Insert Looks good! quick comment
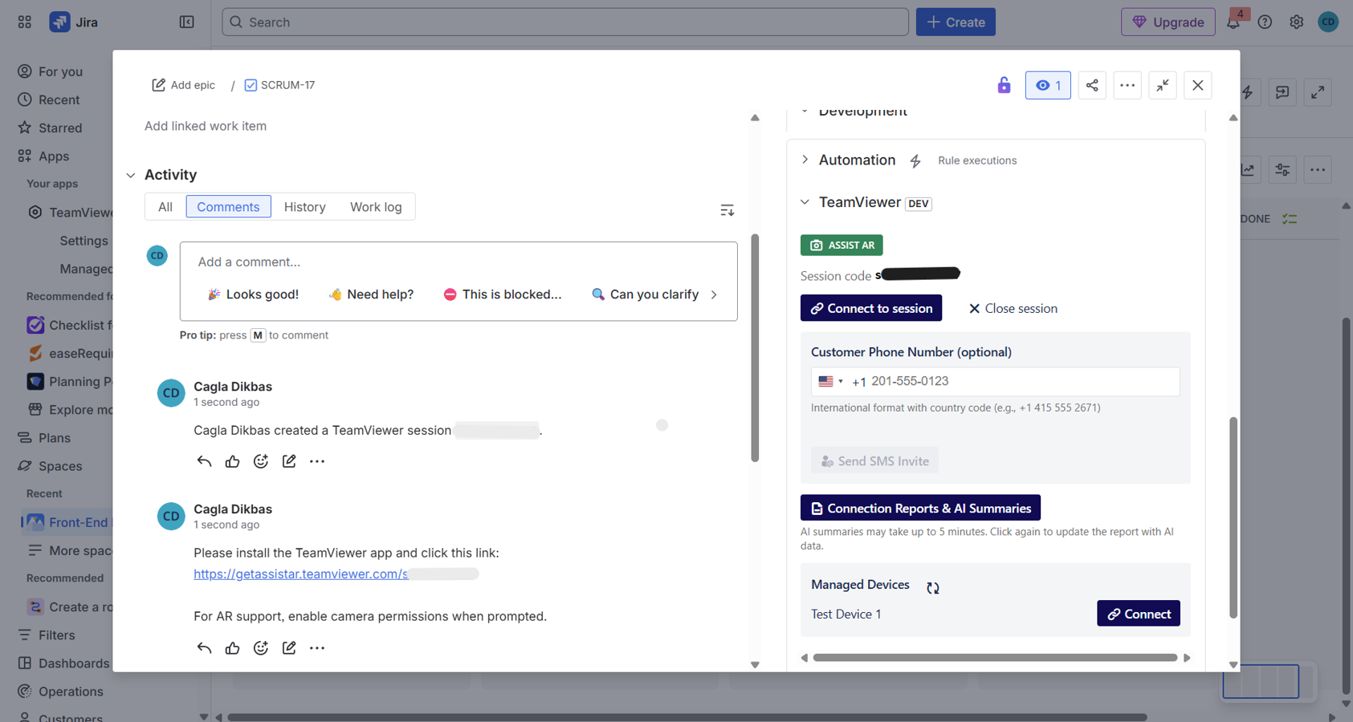The image size is (1353, 722). tap(253, 294)
